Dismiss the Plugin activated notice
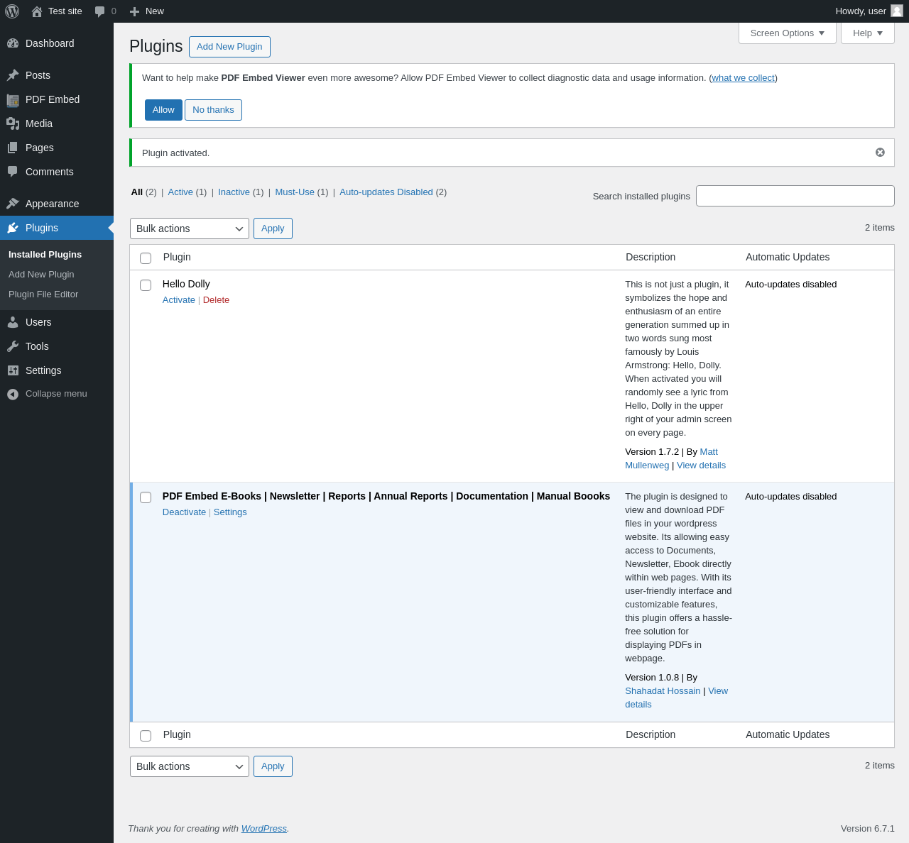The height and width of the screenshot is (843, 909). pyautogui.click(x=880, y=153)
